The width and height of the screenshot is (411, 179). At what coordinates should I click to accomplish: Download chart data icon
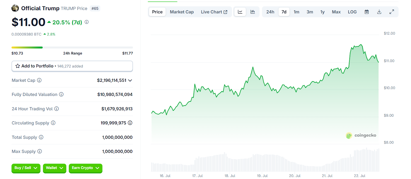(x=379, y=12)
